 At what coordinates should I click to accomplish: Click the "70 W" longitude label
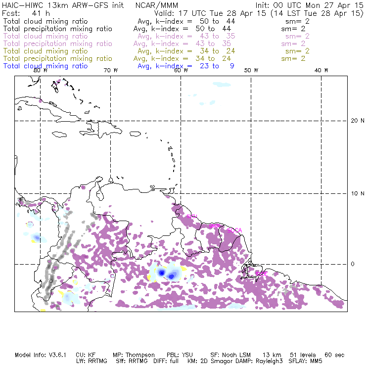[x=111, y=70]
